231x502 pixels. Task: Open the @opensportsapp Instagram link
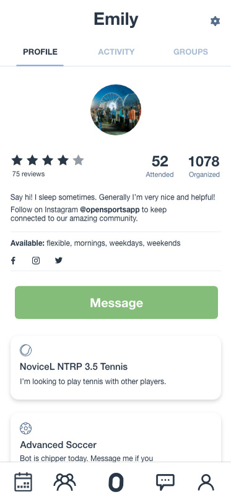tap(110, 210)
